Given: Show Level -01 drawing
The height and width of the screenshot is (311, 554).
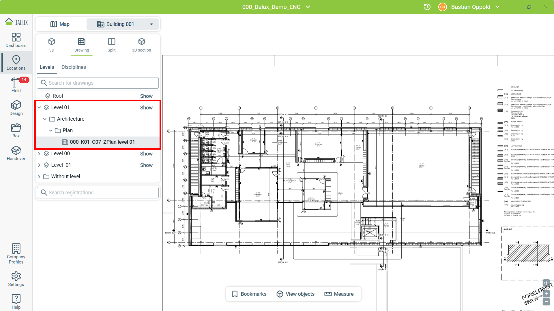Looking at the screenshot, I should click(x=146, y=165).
